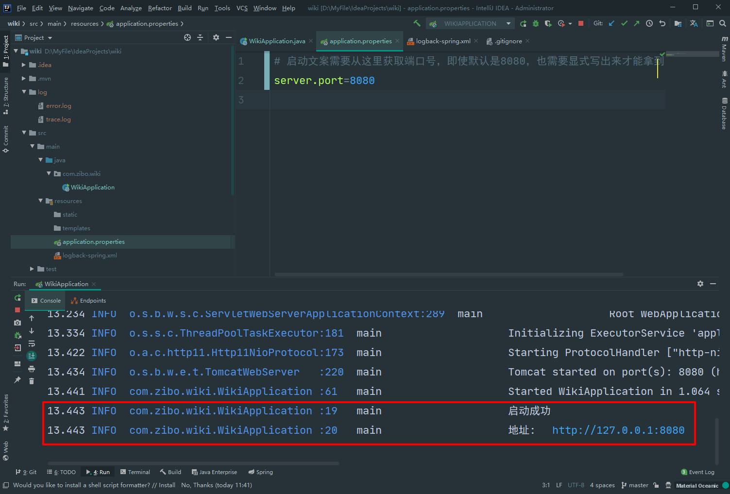The width and height of the screenshot is (730, 494).
Task: Open Search Everywhere magnifier icon
Action: 723,23
